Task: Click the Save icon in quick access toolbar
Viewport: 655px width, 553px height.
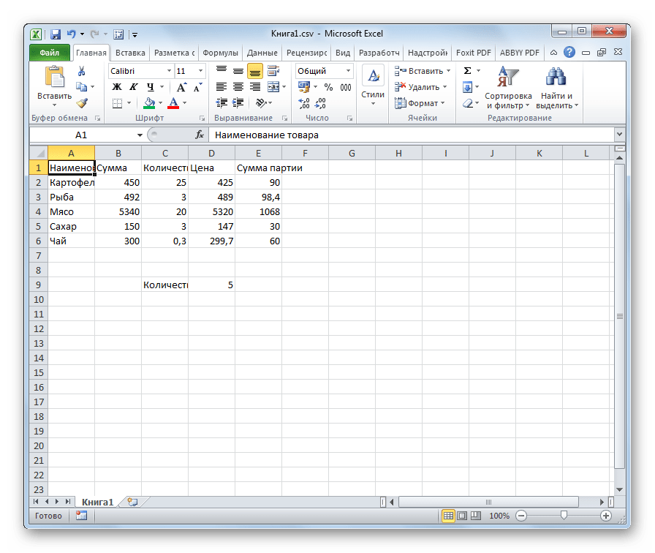Action: [x=55, y=34]
